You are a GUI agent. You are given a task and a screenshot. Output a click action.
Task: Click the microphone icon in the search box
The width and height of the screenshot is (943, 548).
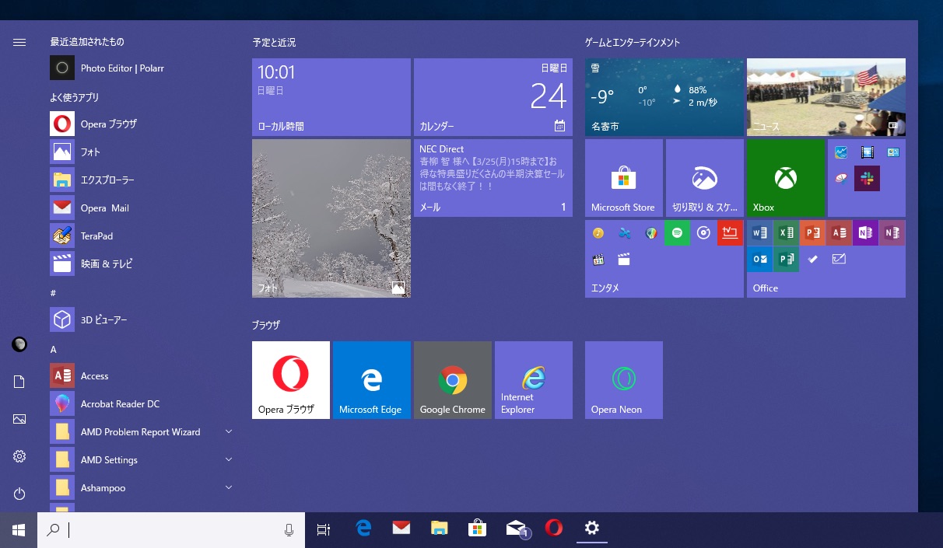289,530
